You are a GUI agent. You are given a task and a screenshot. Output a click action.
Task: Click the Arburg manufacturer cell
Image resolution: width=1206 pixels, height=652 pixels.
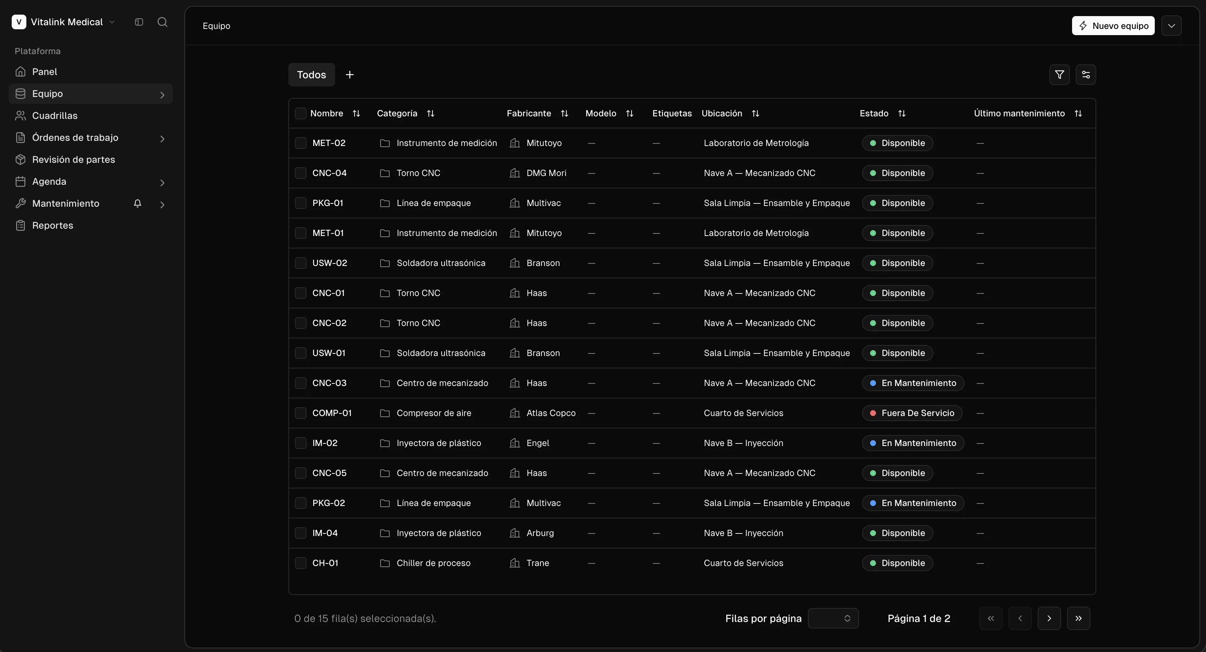tap(540, 533)
